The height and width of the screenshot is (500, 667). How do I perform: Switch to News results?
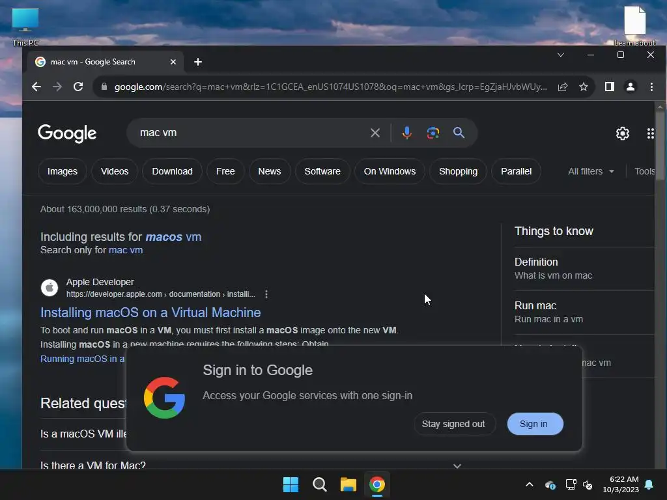[269, 171]
